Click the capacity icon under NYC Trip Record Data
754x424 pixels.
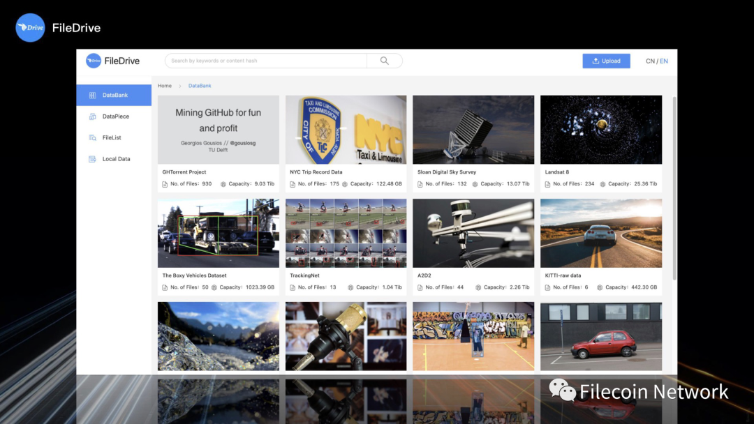pos(345,184)
